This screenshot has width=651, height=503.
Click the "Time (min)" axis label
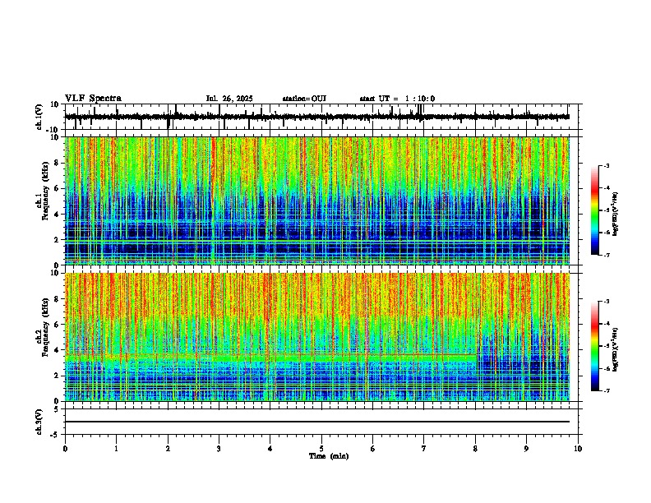pos(329,456)
